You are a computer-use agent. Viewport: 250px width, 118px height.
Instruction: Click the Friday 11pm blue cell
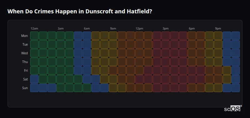pyautogui.click(x=236, y=70)
